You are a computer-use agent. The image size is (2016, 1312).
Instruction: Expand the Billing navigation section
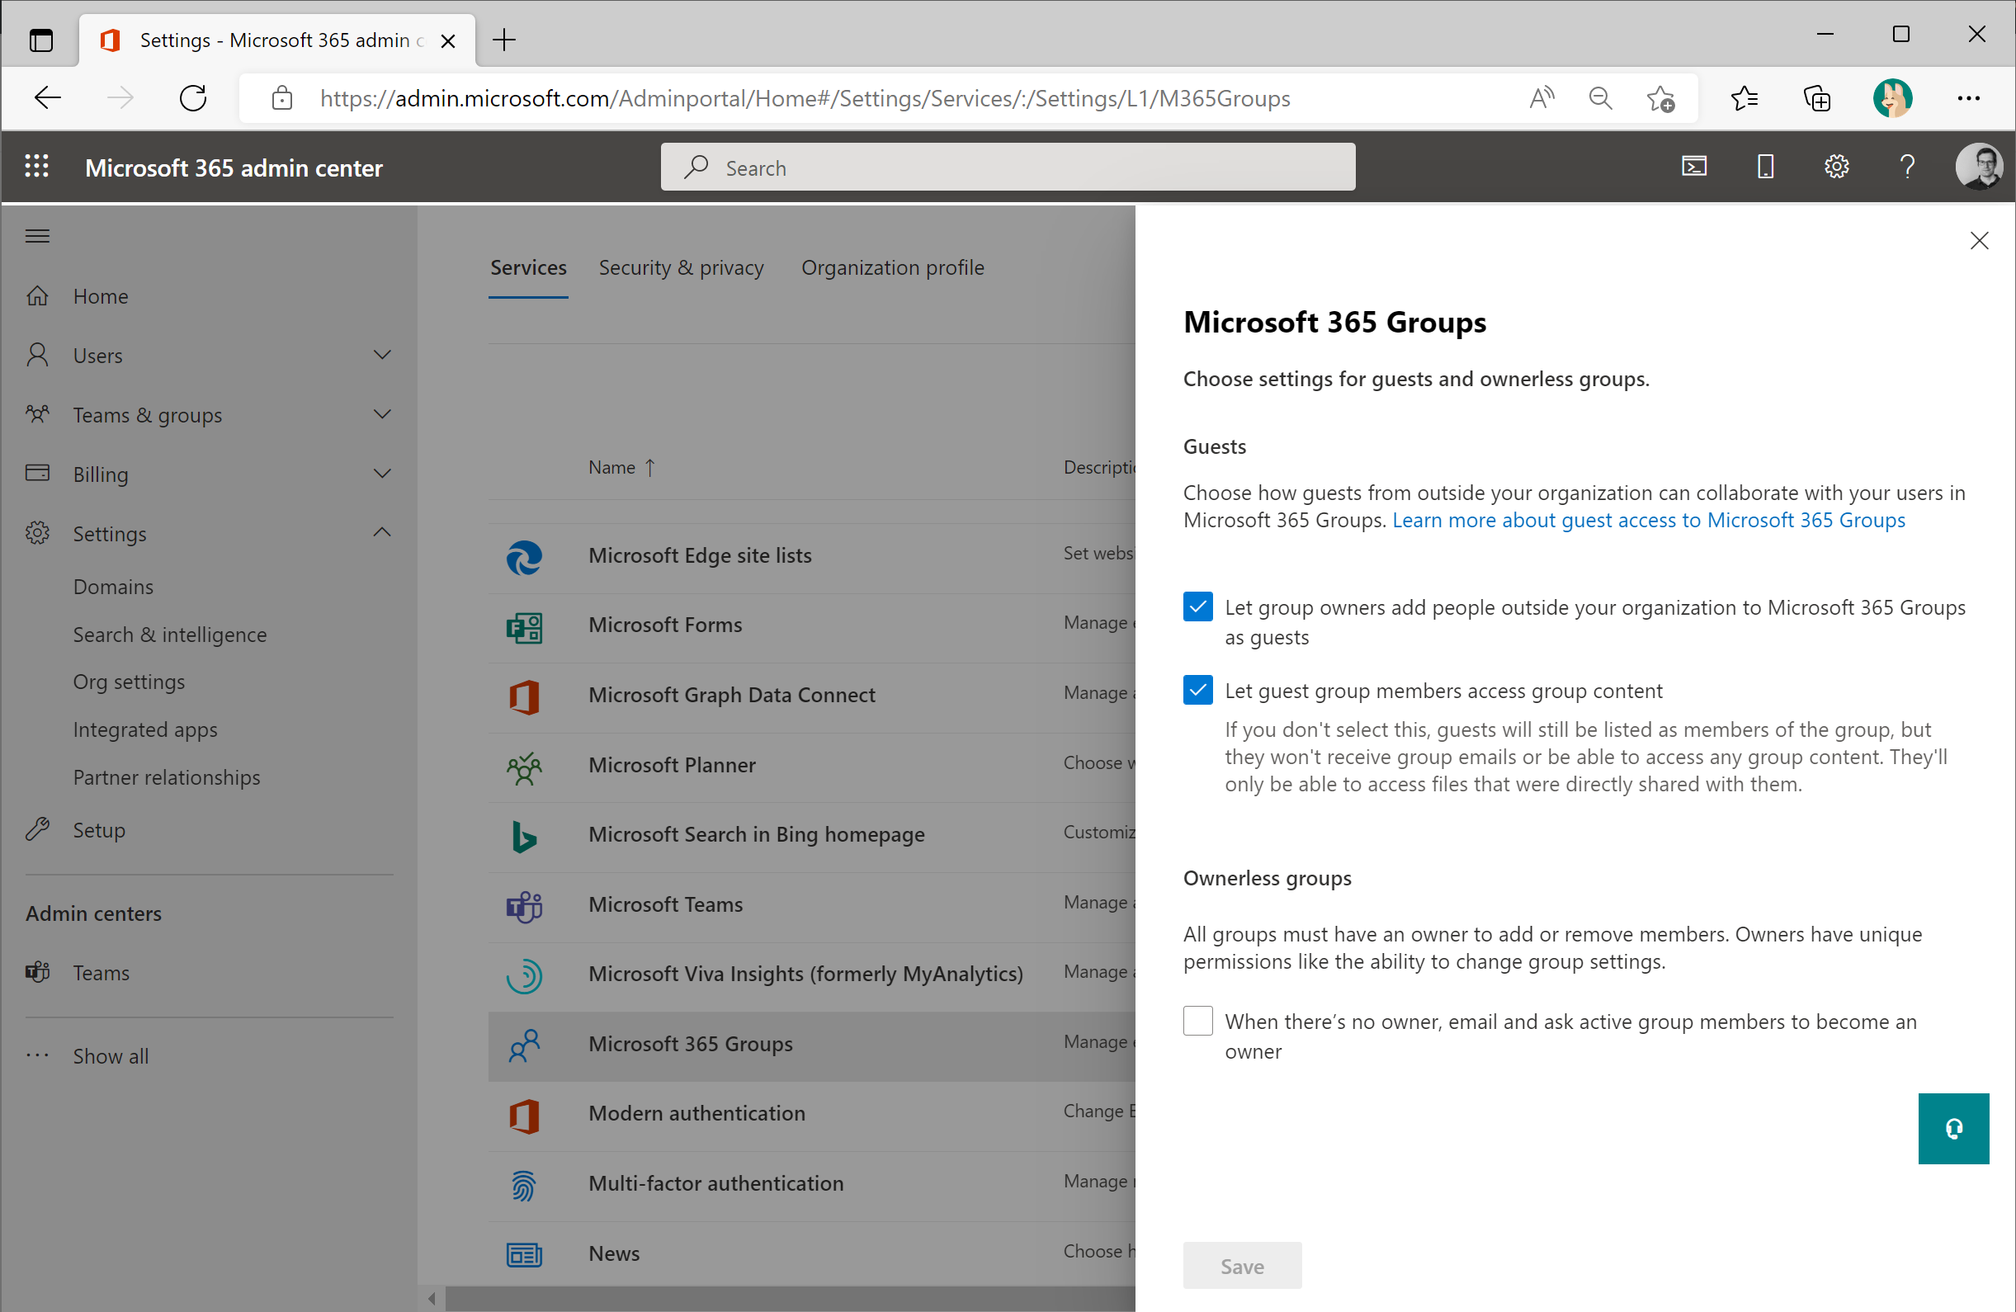coord(382,474)
